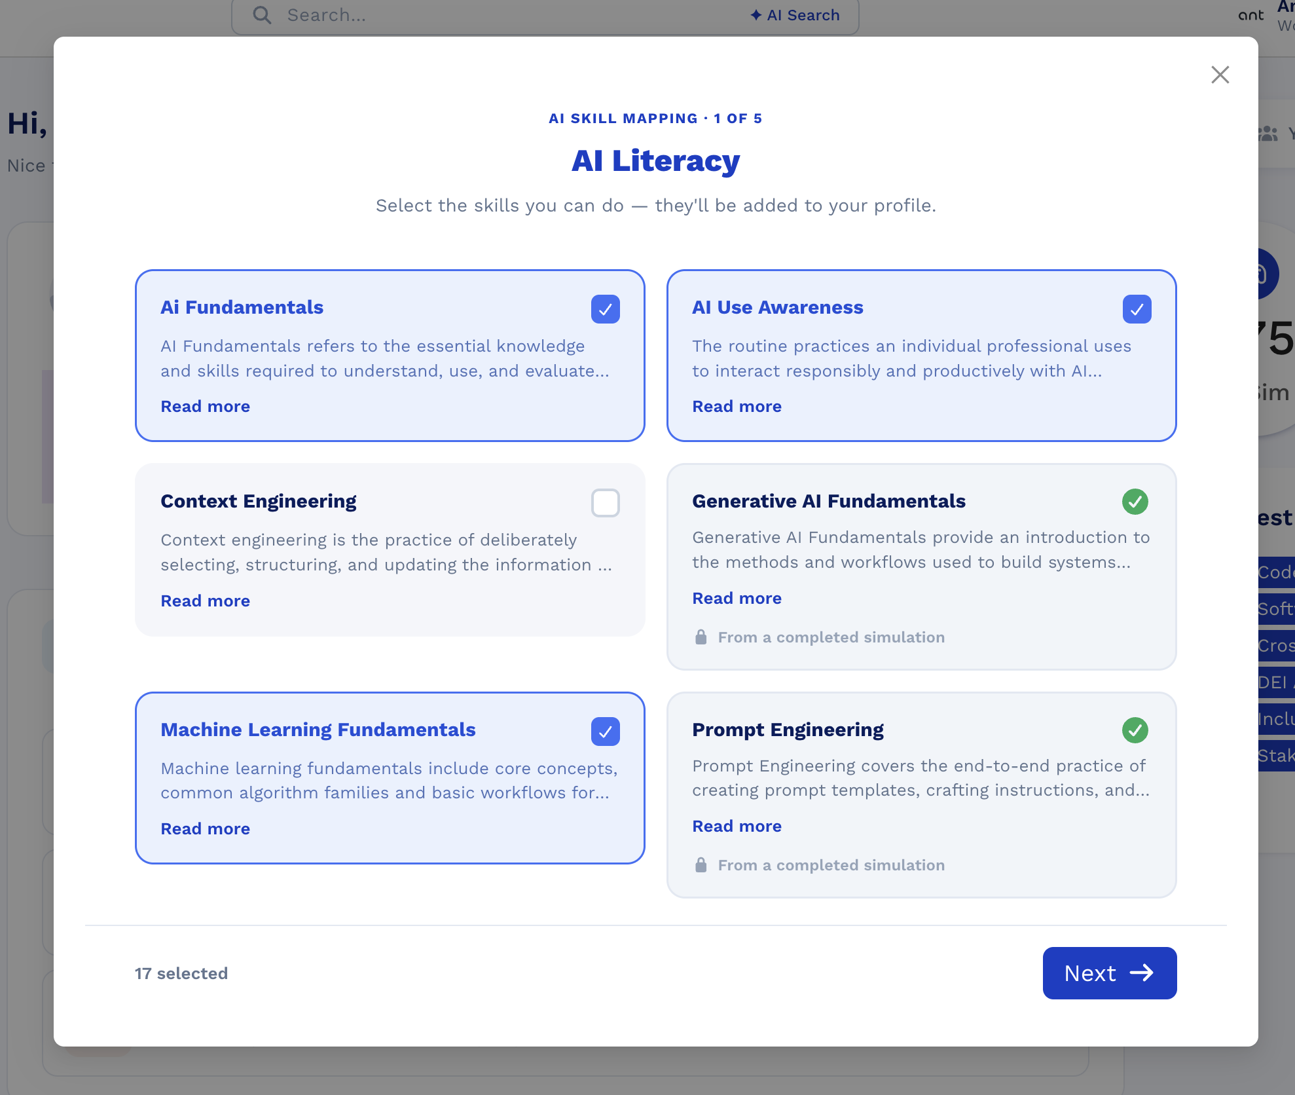Close the AI Skill Mapping dialog
Screen dimensions: 1295x1095
(1220, 75)
